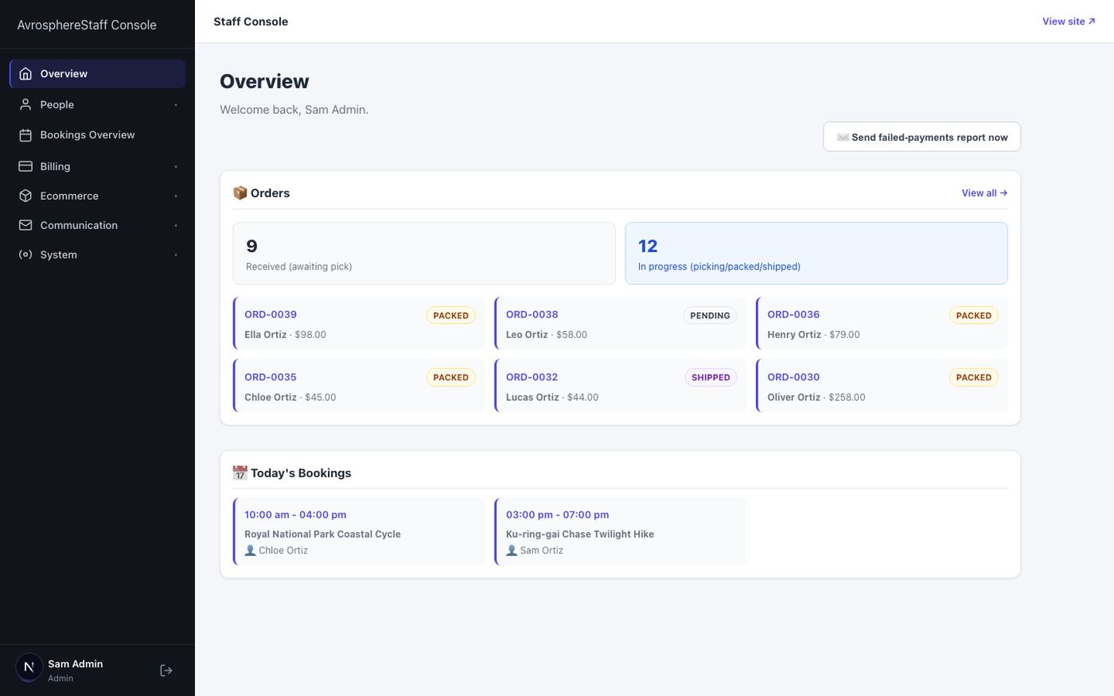Click the 03:00 pm - 07:00 pm time
Screen dimensions: 1114x696
pyautogui.click(x=557, y=515)
